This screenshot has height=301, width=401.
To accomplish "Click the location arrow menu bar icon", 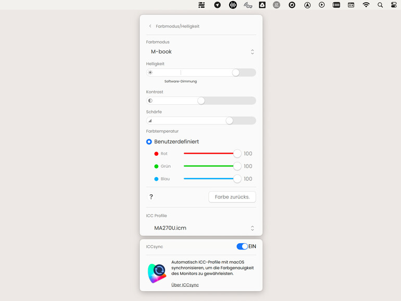I will pos(217,5).
